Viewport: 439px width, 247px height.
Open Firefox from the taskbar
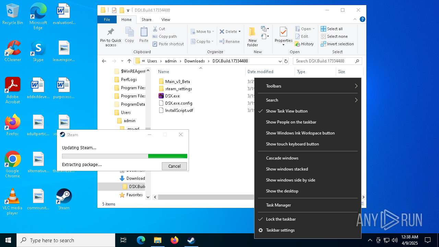(x=174, y=240)
